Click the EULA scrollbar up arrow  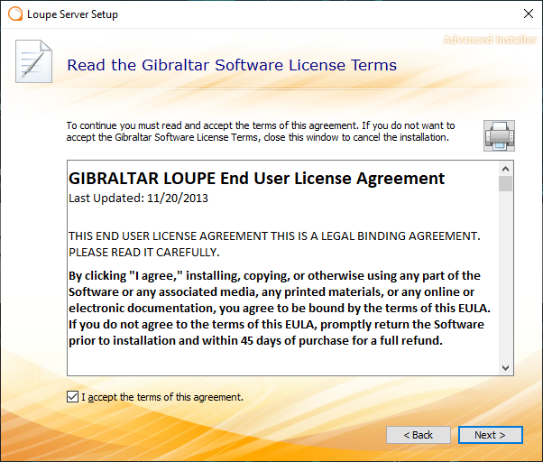[506, 169]
